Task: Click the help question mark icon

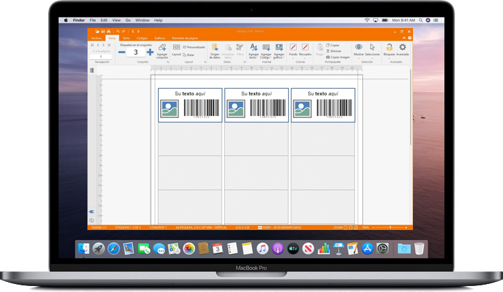Action: [410, 38]
